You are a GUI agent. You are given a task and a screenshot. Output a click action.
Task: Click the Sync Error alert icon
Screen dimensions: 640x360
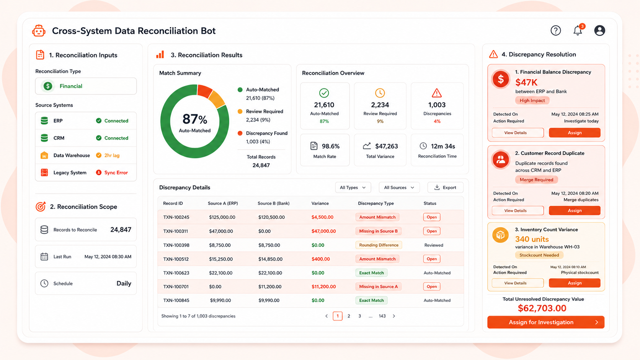[99, 173]
